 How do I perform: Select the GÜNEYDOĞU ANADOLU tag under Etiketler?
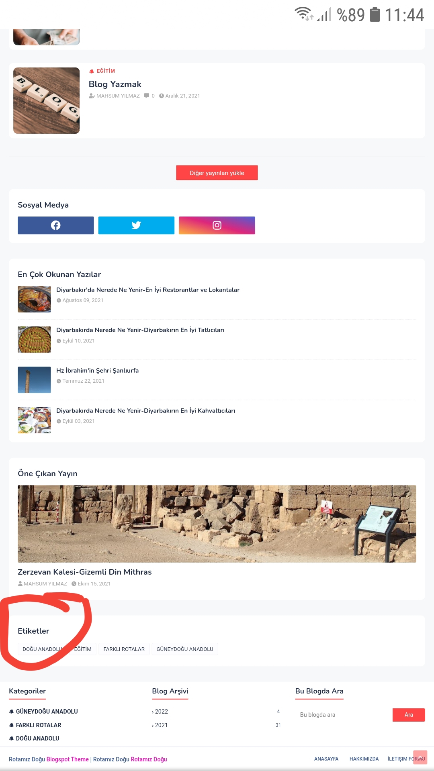pyautogui.click(x=185, y=649)
